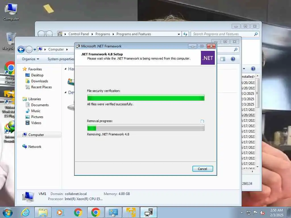Screen dimensions: 291x218
Task: Click the muted volume tray icon
Action: point(262,213)
